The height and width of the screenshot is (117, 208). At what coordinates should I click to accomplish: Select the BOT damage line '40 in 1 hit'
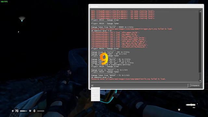tap(110, 61)
